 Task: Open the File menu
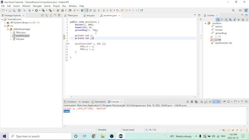3,6
